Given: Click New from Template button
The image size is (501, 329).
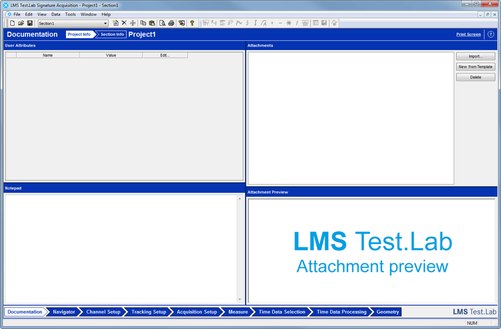Looking at the screenshot, I should click(475, 67).
